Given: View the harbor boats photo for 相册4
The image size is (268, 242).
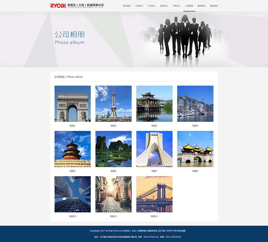Looking at the screenshot, I should (195, 104).
